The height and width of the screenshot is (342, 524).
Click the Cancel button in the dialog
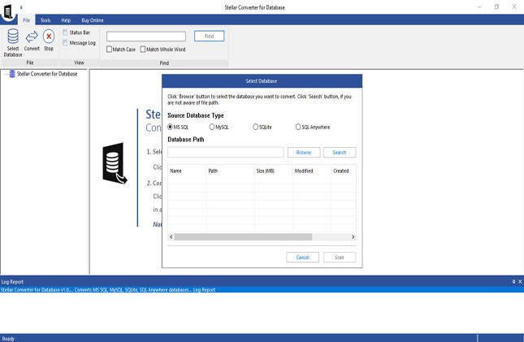[x=302, y=258]
